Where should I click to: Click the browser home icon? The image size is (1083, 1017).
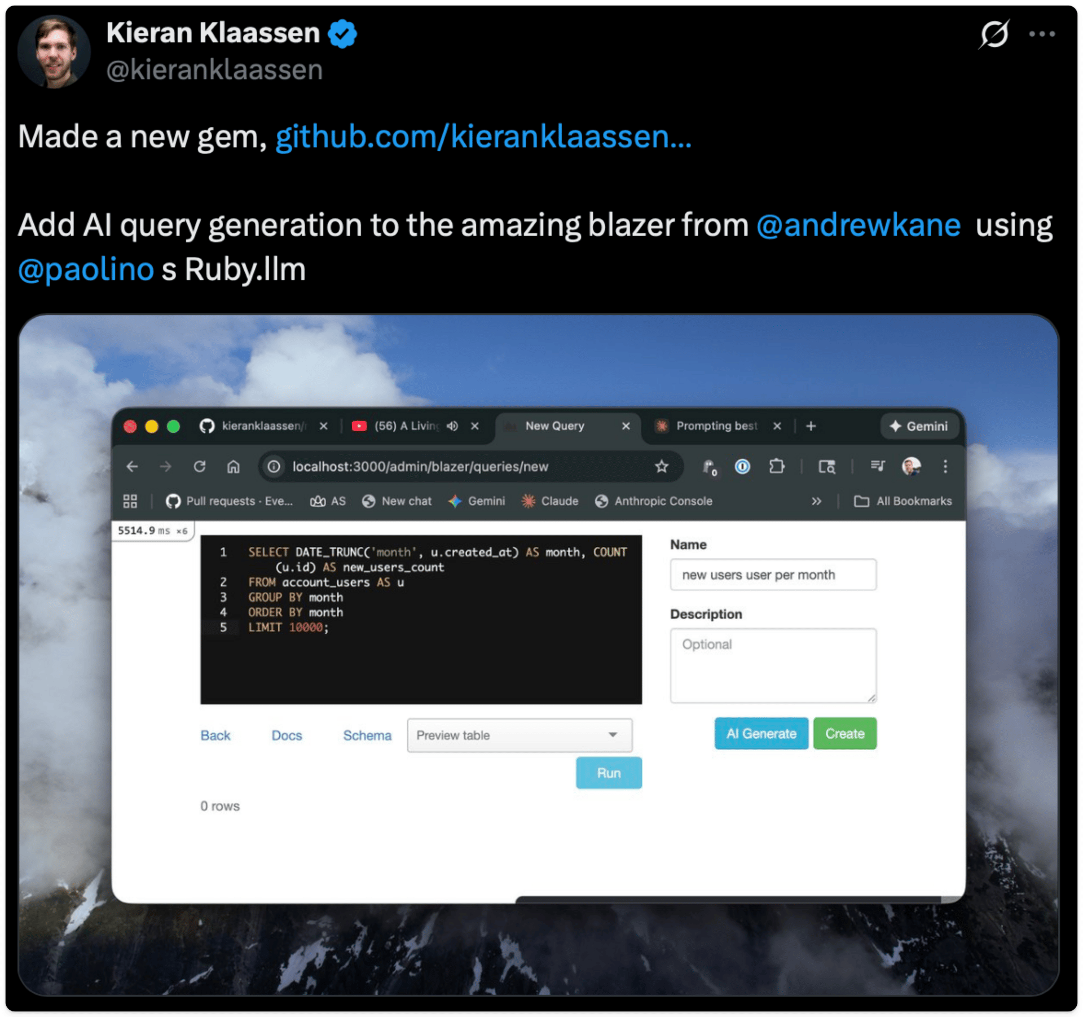234,467
